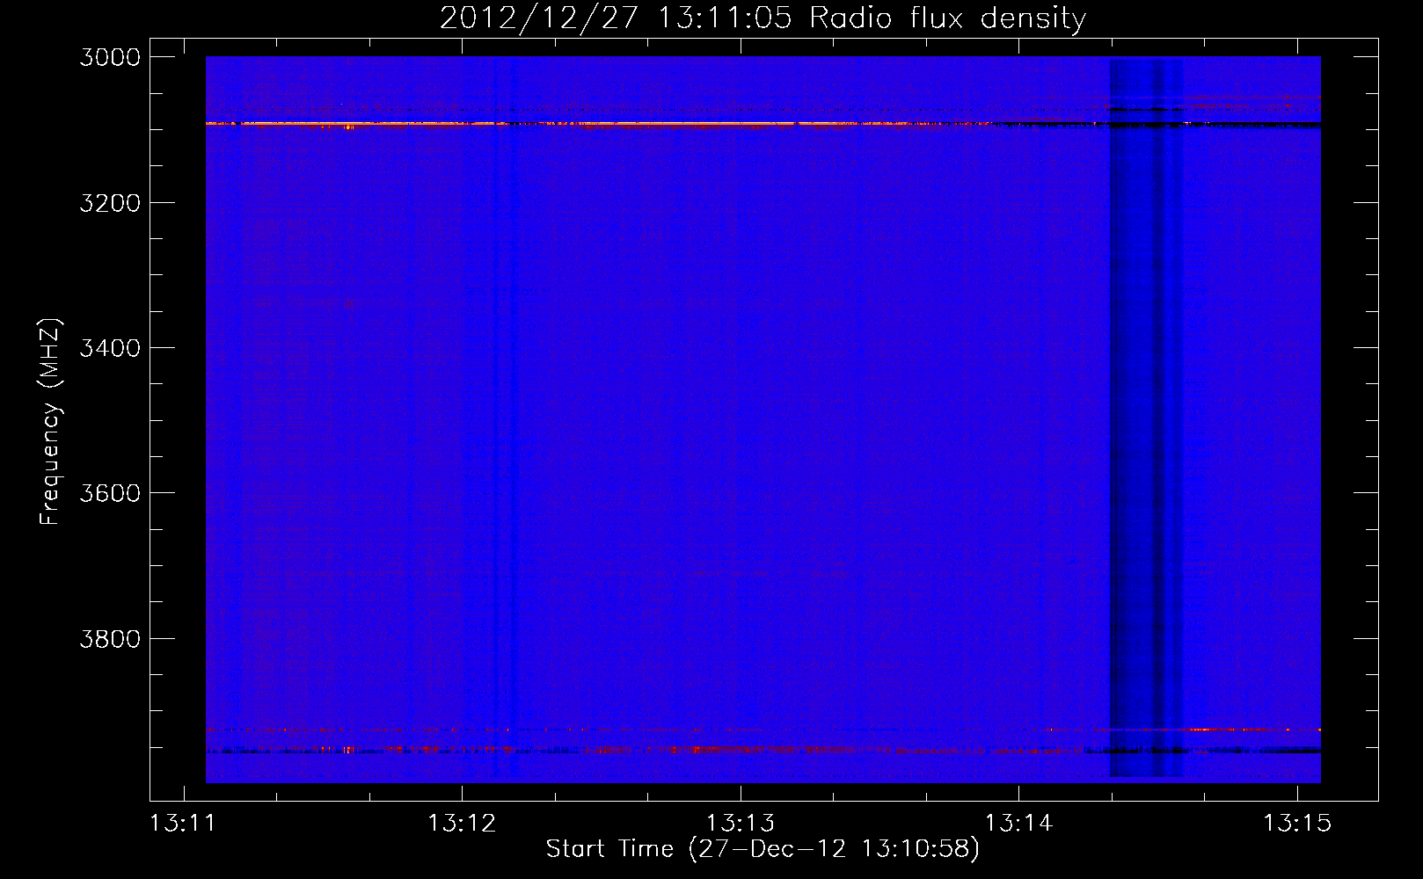Click the 13:13 time tick label
This screenshot has height=879, width=1423.
coord(741,824)
